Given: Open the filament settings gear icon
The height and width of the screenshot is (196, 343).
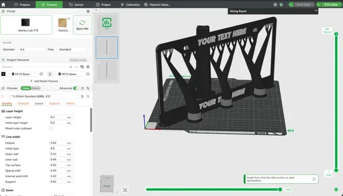Looking at the screenshot, I should (88, 67).
